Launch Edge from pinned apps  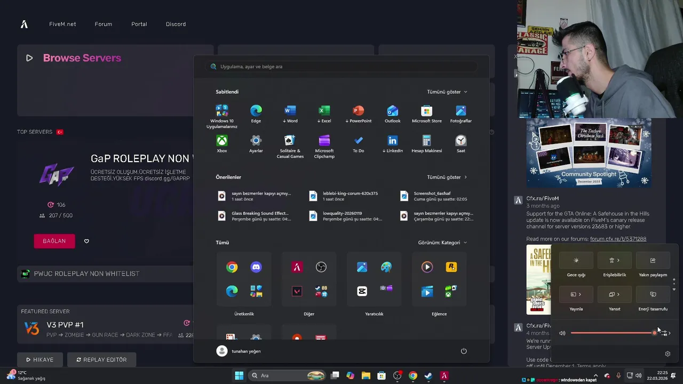coord(256,114)
